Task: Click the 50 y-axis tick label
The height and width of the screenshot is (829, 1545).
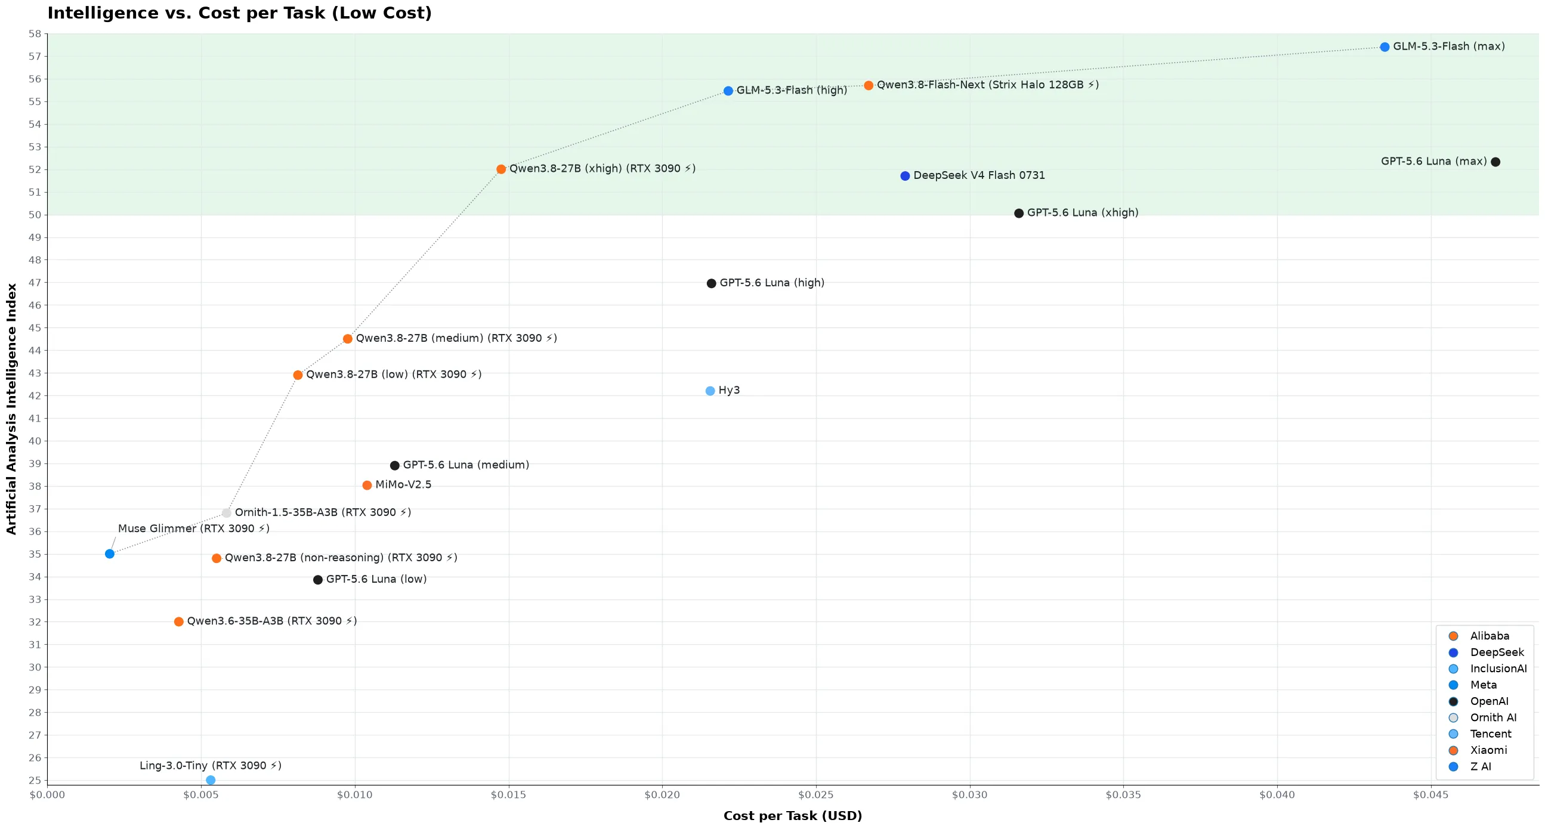Action: click(x=35, y=215)
